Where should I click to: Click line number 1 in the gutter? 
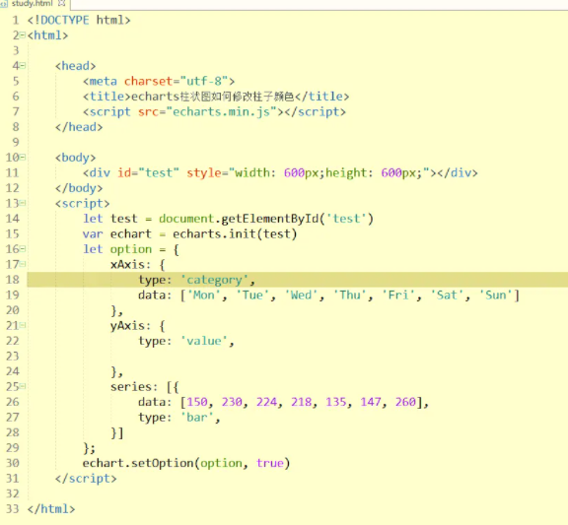point(16,20)
